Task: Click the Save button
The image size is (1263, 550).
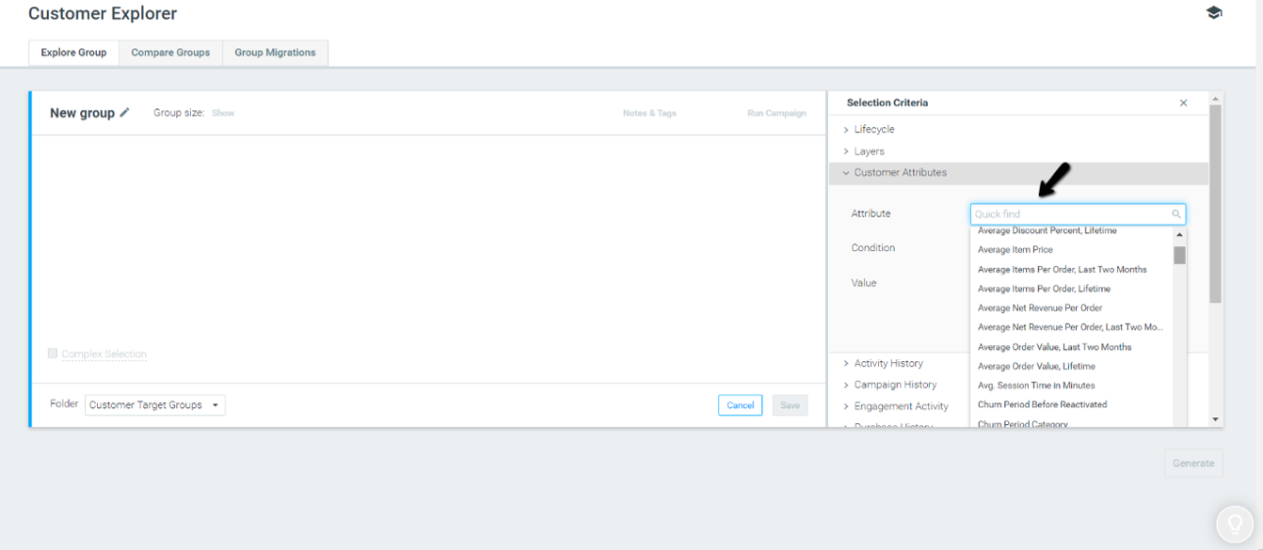Action: 790,405
